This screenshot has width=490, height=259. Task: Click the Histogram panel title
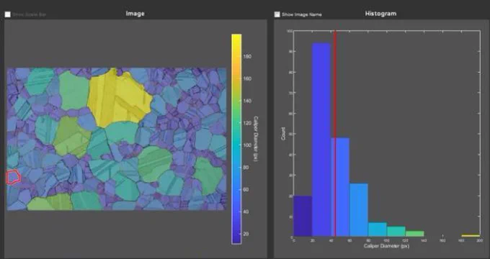(x=380, y=14)
